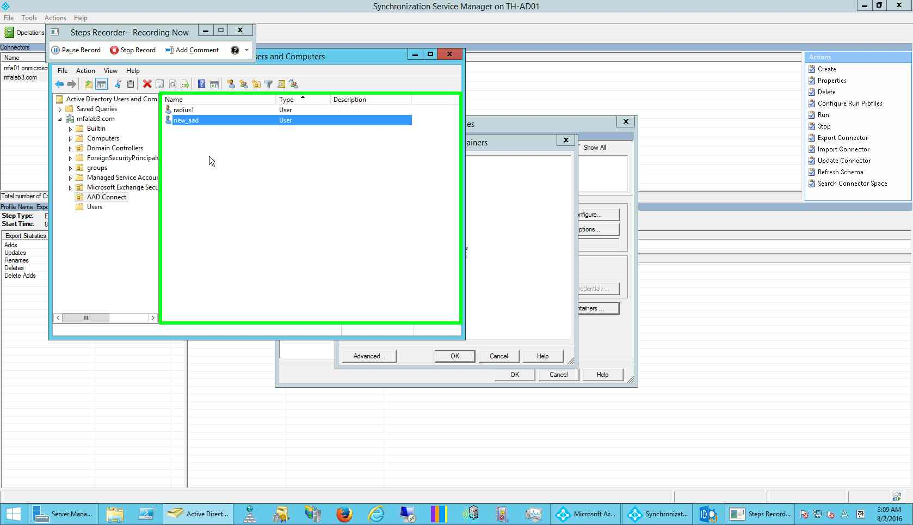Click Refresh Schema in Actions pane
The image size is (913, 525).
click(x=840, y=172)
